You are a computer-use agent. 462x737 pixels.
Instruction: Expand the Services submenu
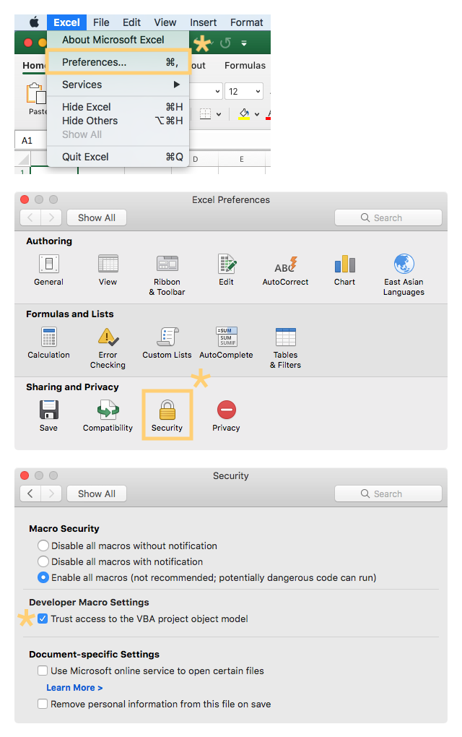(x=177, y=85)
